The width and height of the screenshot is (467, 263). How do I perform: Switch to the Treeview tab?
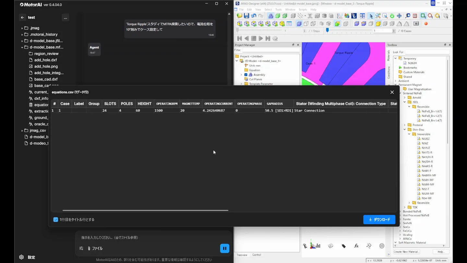click(x=242, y=255)
